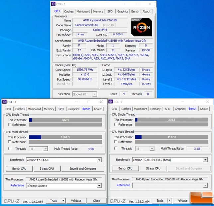Click the AMD Ryzen logo image
This screenshot has height=206, width=214.
pyautogui.click(x=142, y=27)
